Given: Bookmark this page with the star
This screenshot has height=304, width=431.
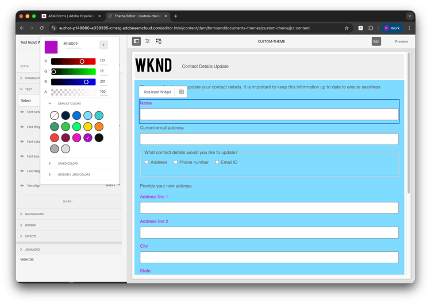Looking at the screenshot, I should (x=347, y=28).
